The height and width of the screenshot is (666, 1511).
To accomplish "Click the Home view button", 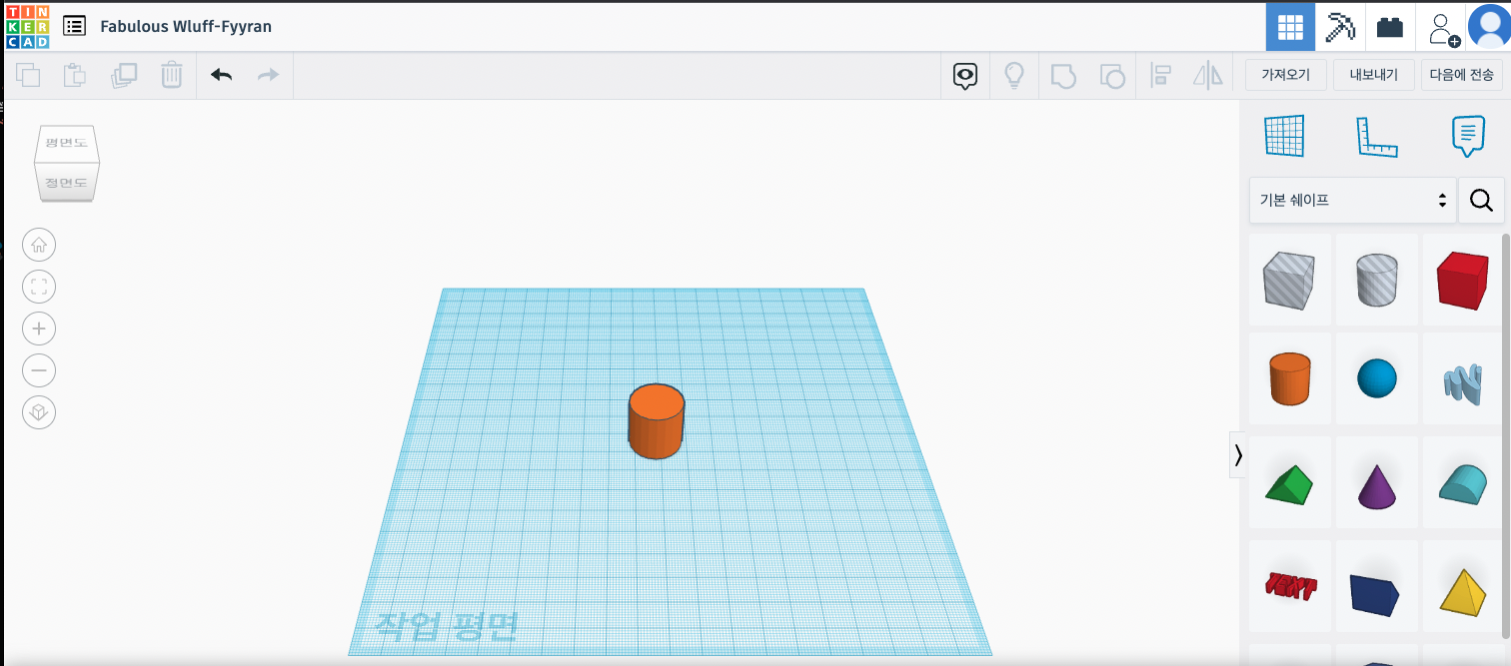I will click(39, 245).
